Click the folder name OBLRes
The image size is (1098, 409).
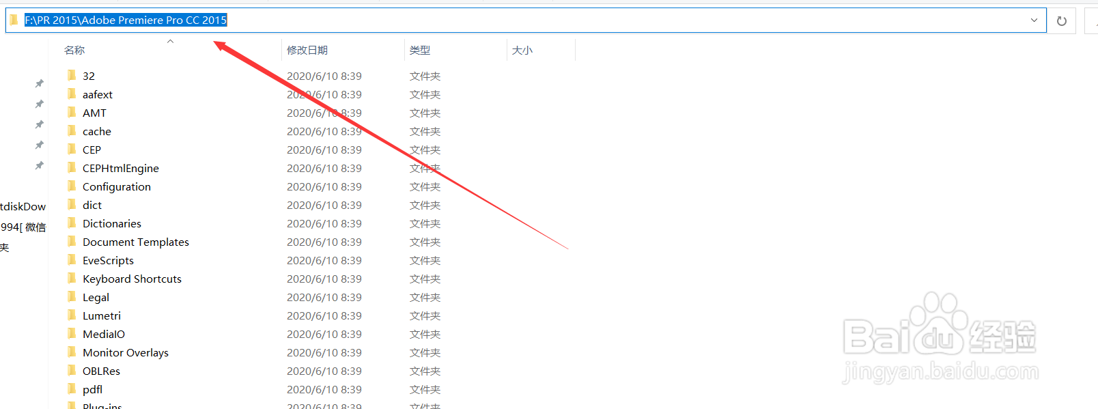coord(101,371)
